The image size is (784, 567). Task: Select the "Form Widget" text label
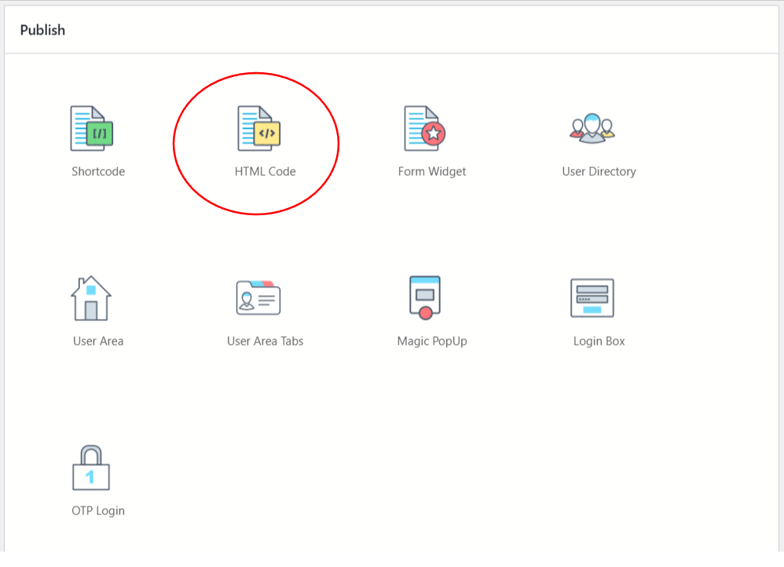[x=432, y=171]
